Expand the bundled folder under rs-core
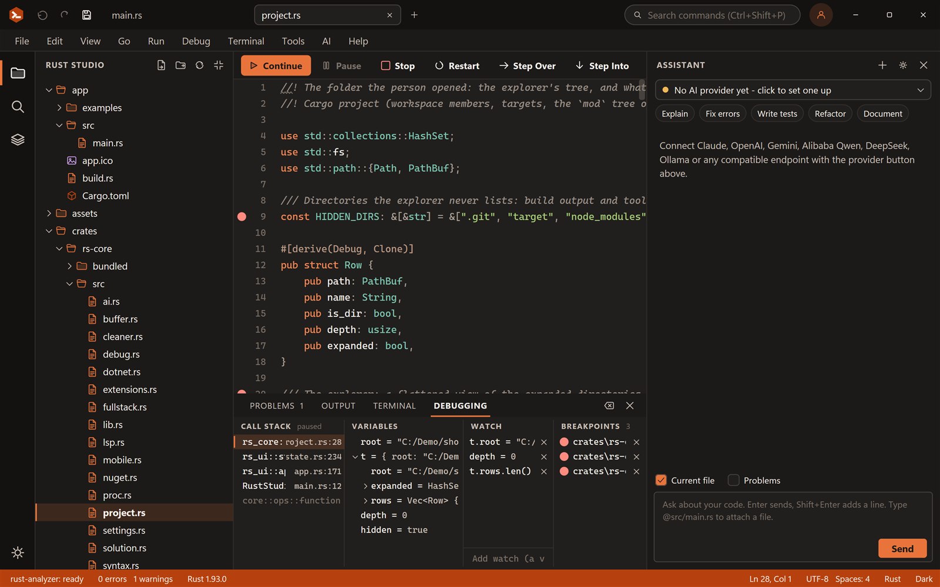Screen dimensions: 940x587 pyautogui.click(x=69, y=266)
